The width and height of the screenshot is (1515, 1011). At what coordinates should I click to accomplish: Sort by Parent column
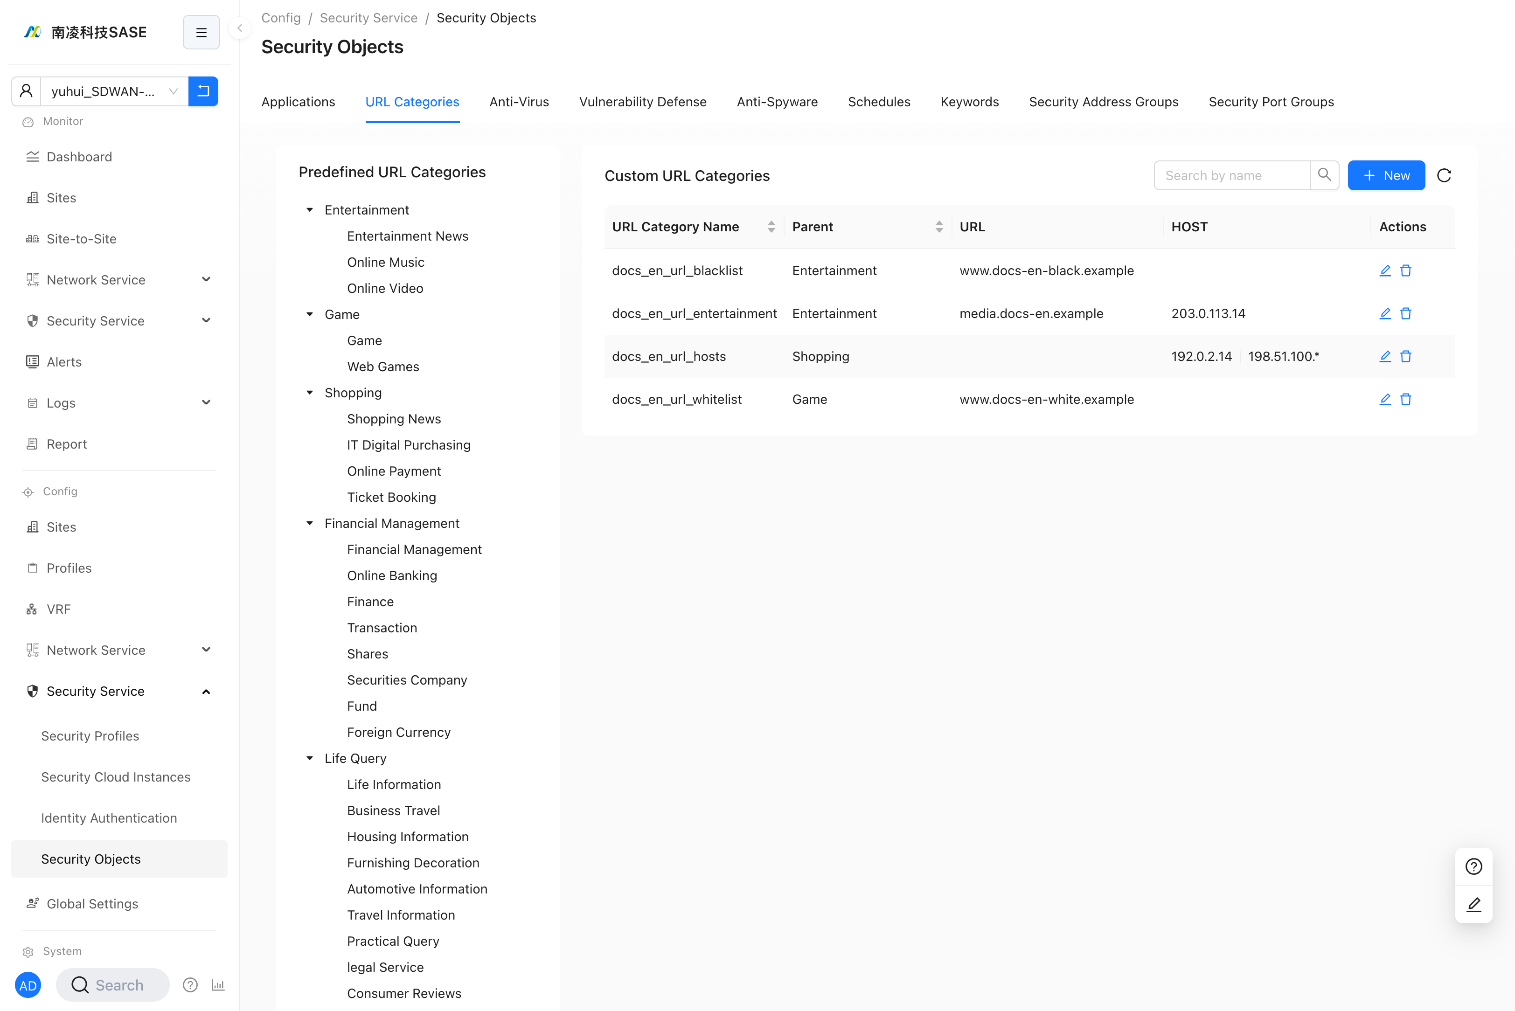(x=939, y=227)
